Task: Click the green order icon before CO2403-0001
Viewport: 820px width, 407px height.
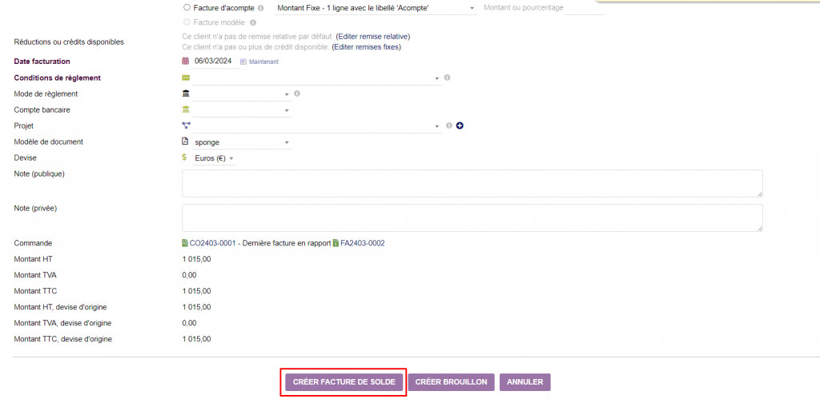Action: [x=186, y=243]
